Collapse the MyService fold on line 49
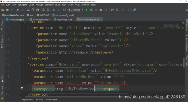Screen dimensions: 188x102 (x=21, y=64)
